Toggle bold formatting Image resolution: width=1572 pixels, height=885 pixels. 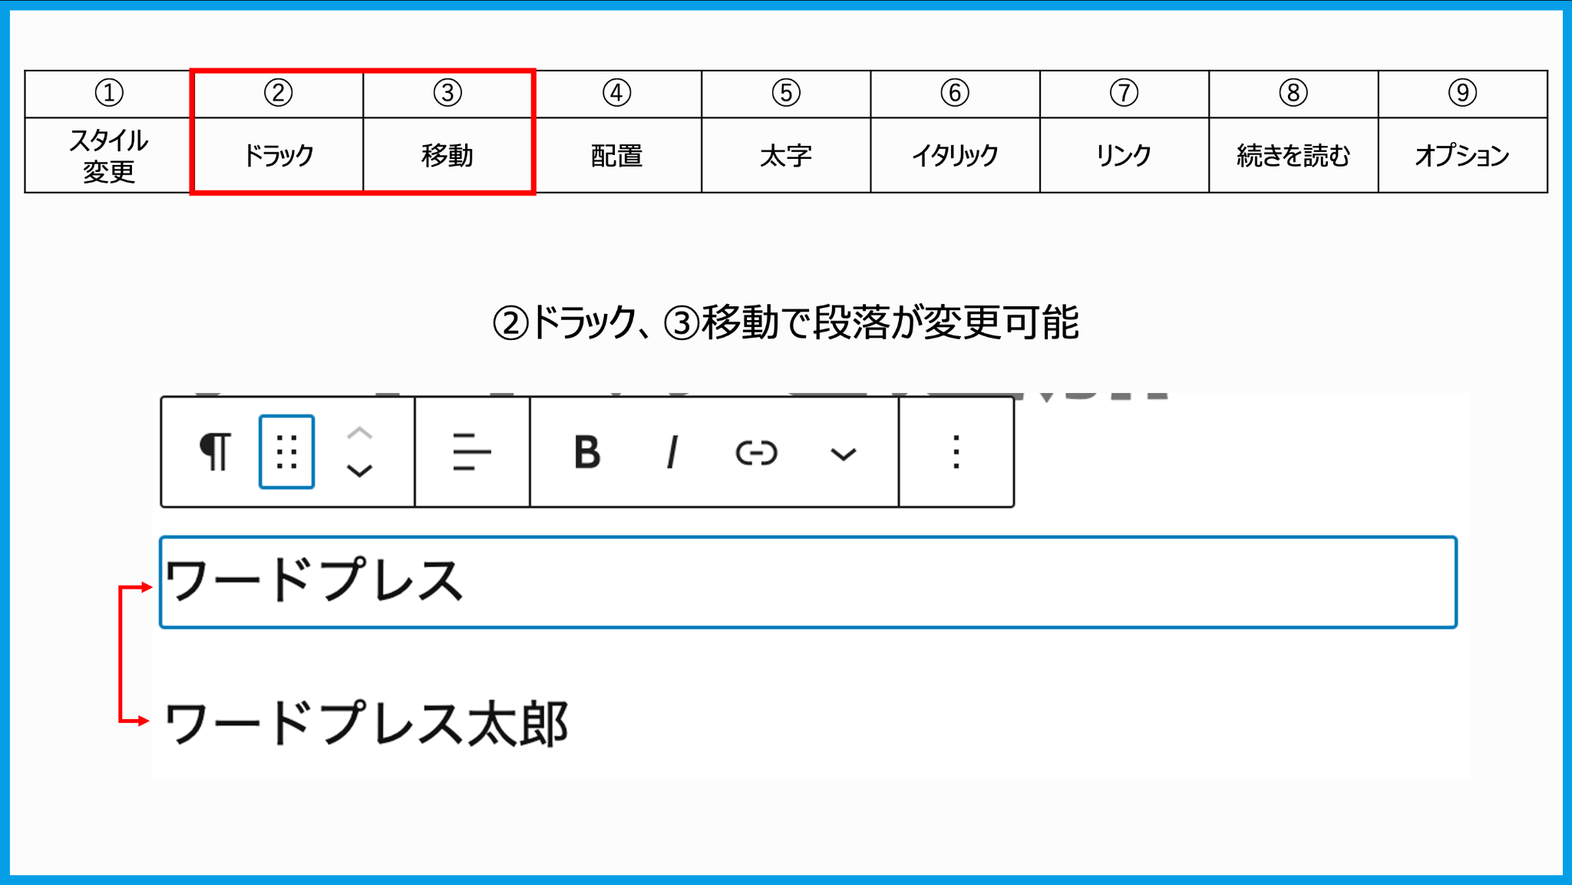(587, 451)
